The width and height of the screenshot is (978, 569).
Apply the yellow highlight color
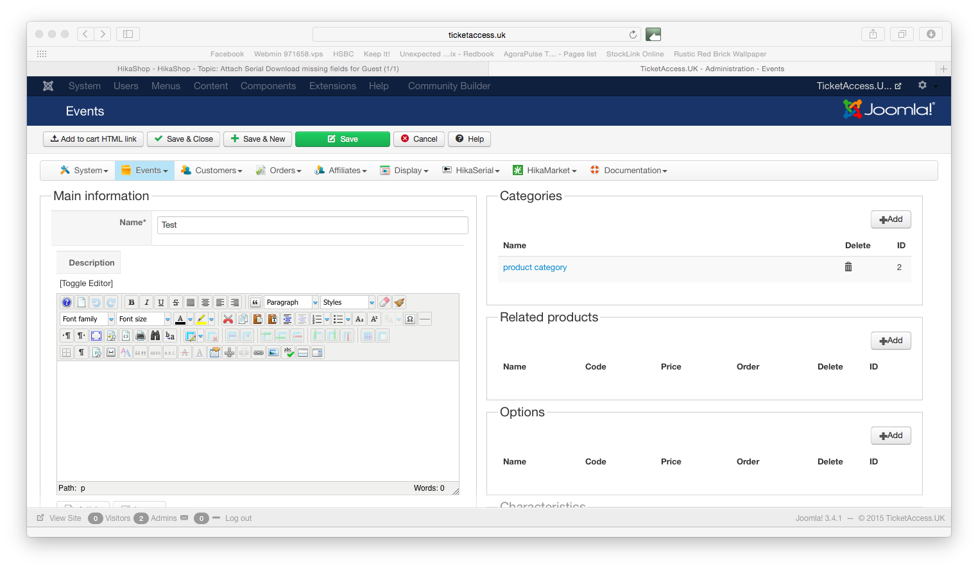(x=202, y=319)
